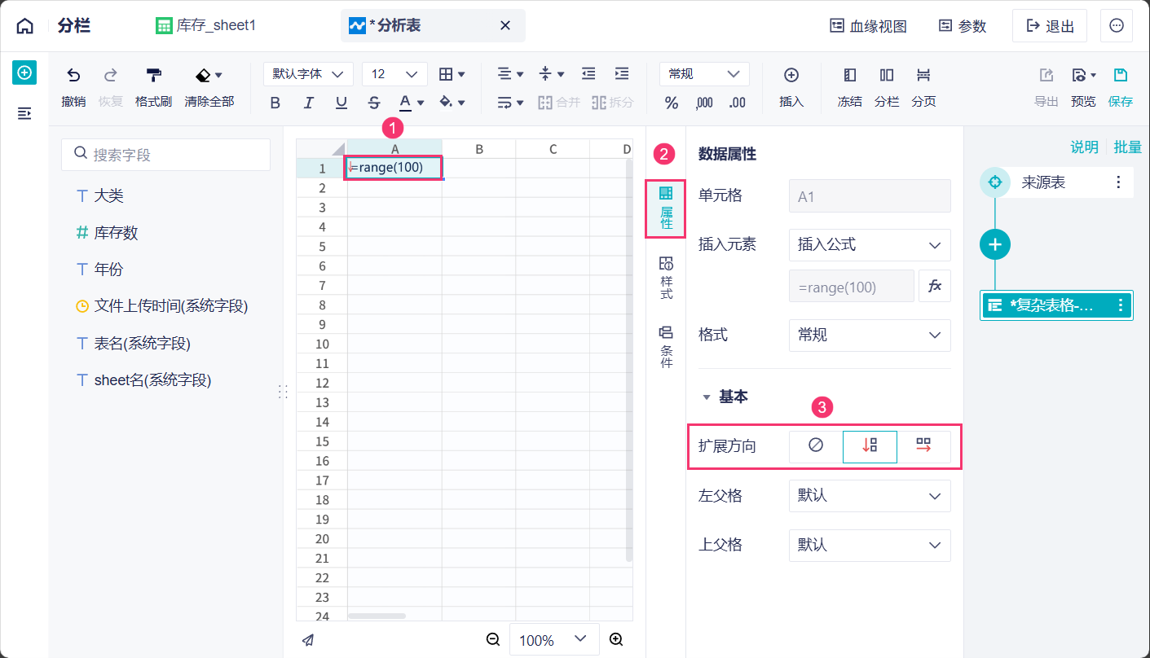Set expand direction to vertical

[x=870, y=446]
